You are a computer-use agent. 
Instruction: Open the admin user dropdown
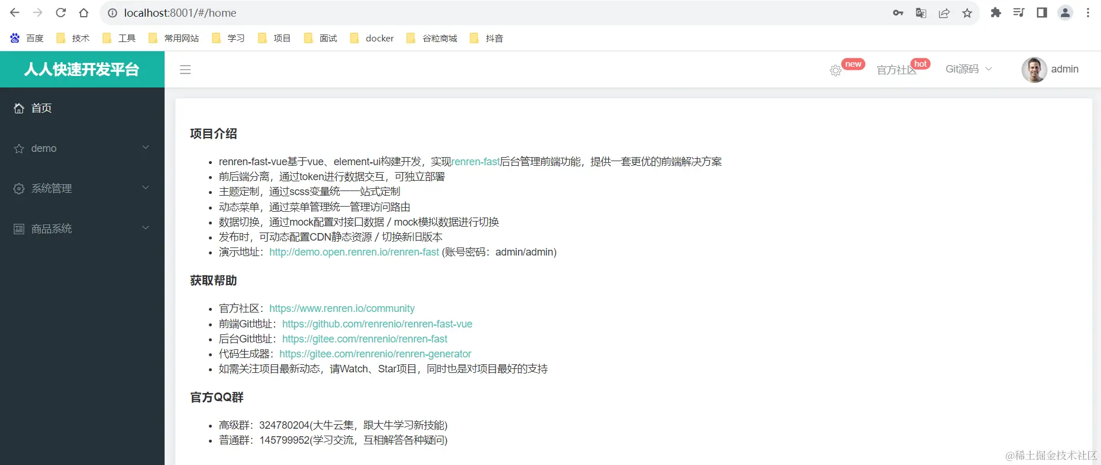point(1065,69)
